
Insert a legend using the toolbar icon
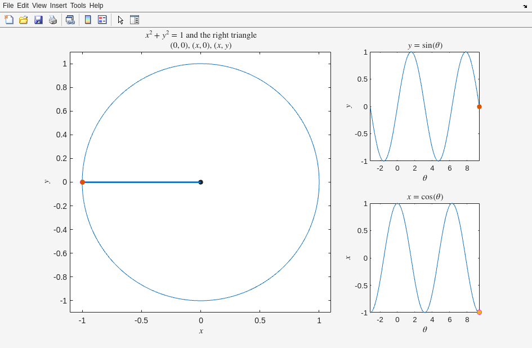102,20
